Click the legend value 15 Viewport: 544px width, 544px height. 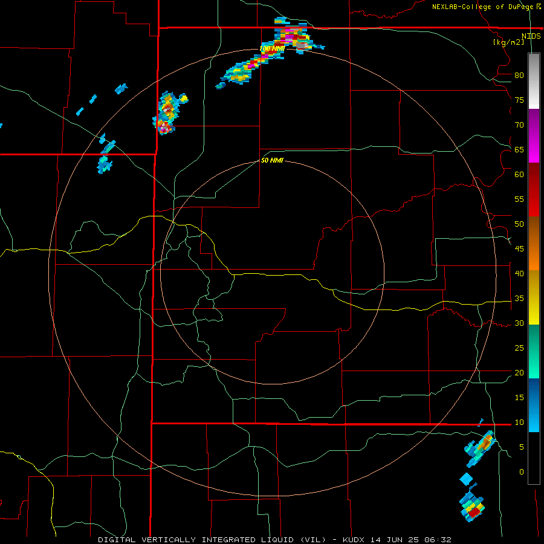(519, 398)
